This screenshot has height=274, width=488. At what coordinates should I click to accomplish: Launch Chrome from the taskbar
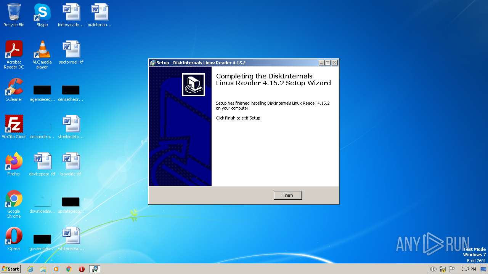[x=69, y=269]
